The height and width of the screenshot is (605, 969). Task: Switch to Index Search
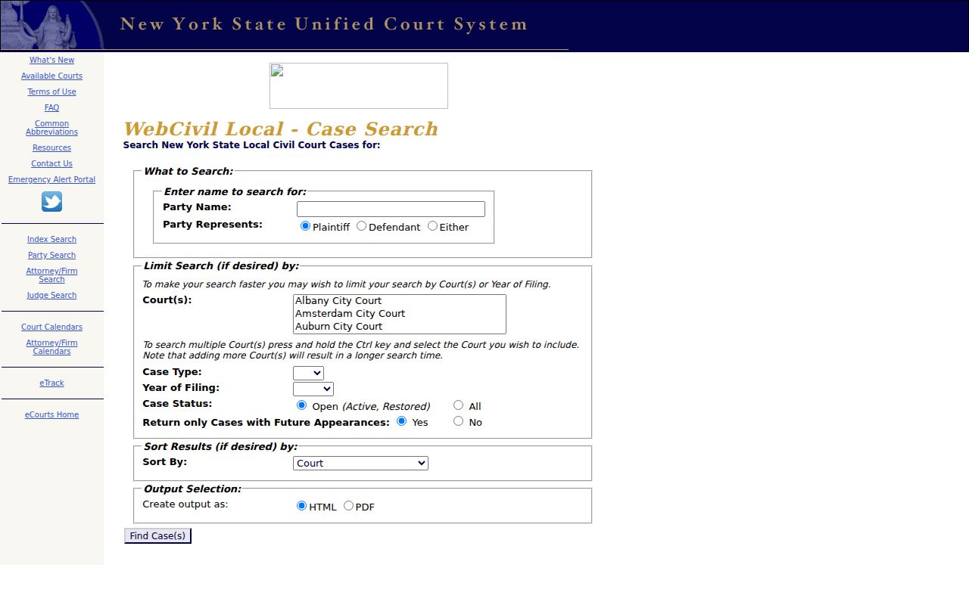(x=51, y=240)
